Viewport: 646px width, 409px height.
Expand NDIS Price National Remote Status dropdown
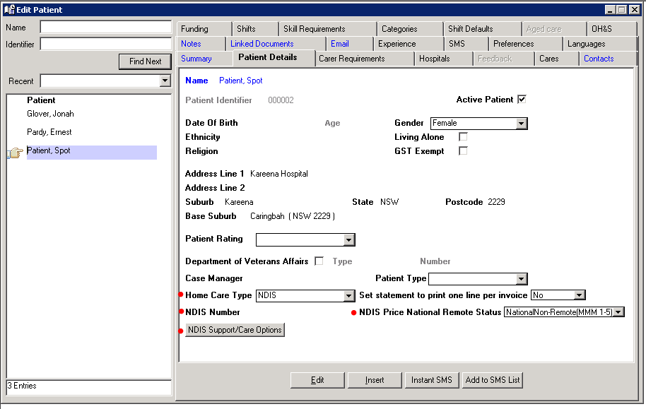(618, 312)
